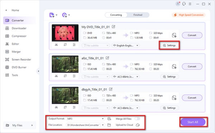
Task: Open Settings for dbgyh_Title_01_01
Action: tap(169, 108)
